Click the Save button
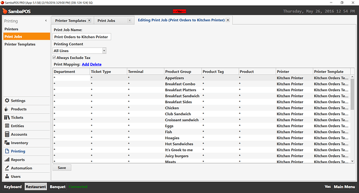Viewport: 359px width, 193px height. click(x=62, y=168)
